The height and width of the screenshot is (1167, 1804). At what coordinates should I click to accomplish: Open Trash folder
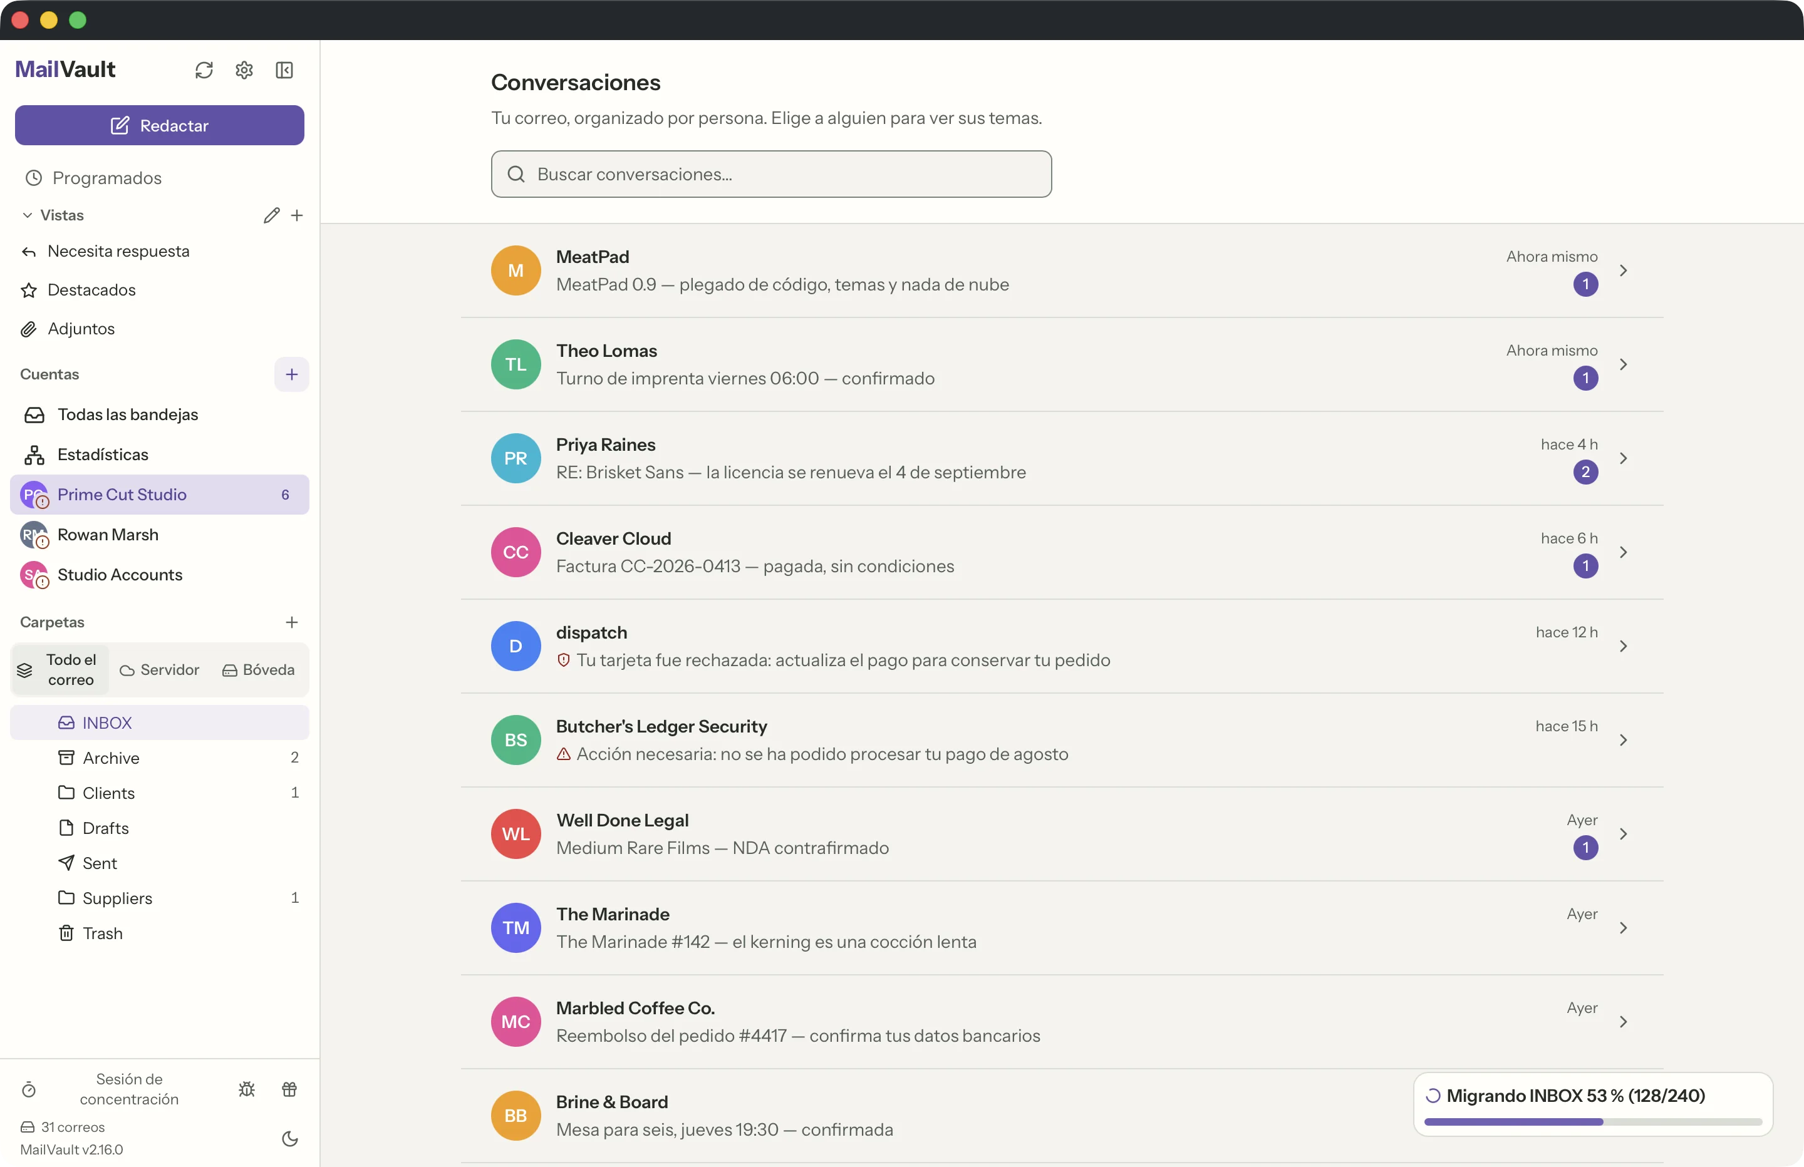(x=159, y=933)
